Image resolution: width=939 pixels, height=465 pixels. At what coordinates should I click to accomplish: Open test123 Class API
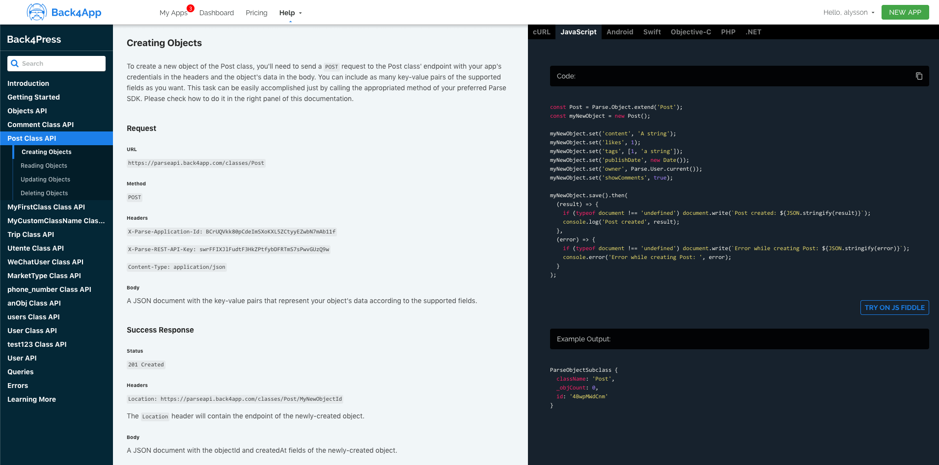click(56, 344)
